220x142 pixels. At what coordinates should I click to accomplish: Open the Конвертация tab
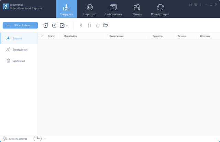pos(160,9)
